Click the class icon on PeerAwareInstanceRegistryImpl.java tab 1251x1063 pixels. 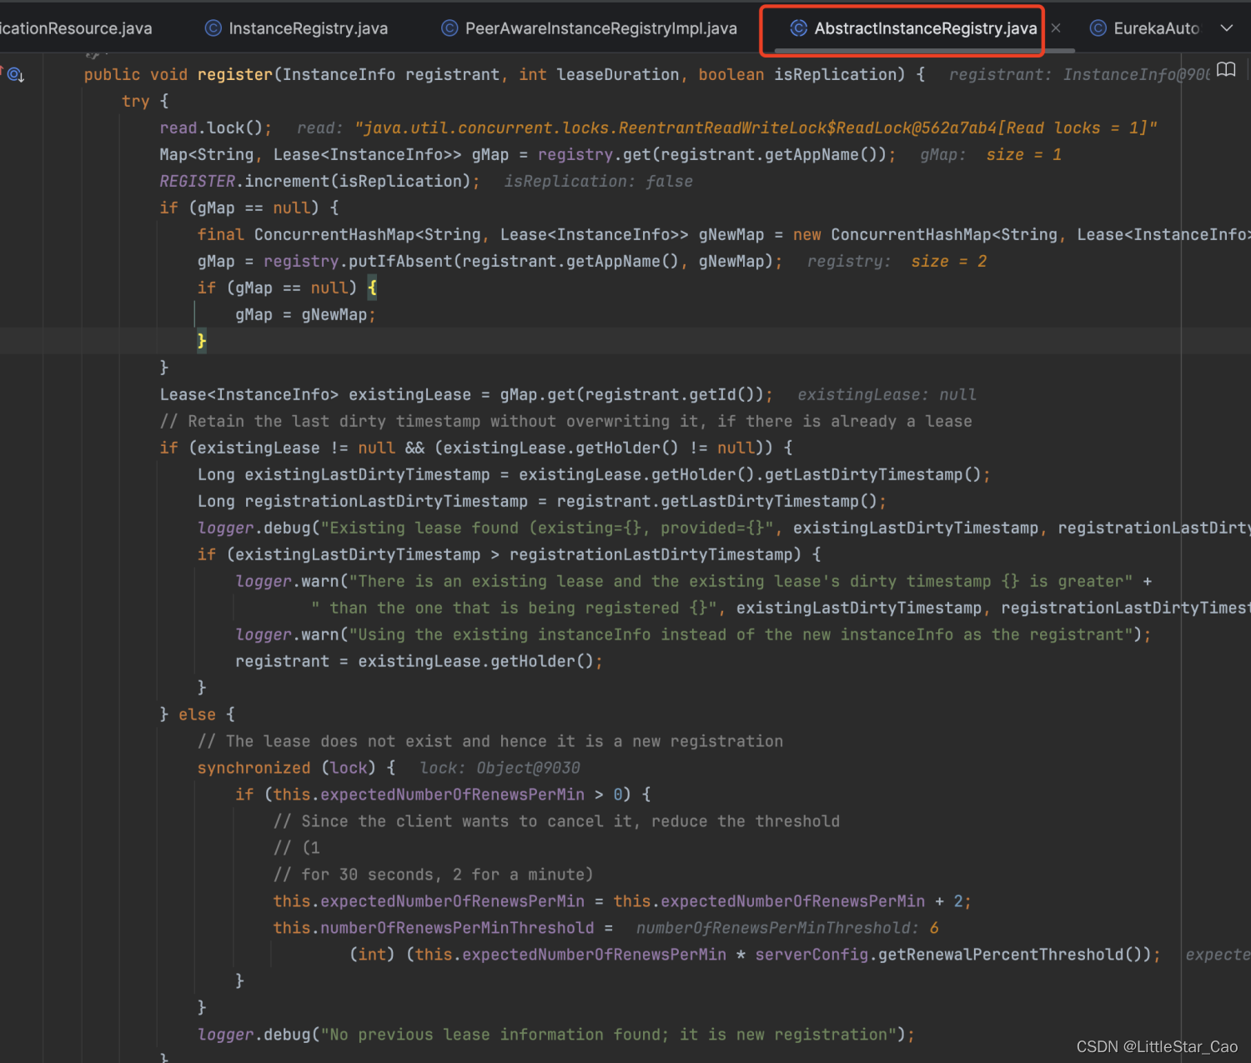450,28
